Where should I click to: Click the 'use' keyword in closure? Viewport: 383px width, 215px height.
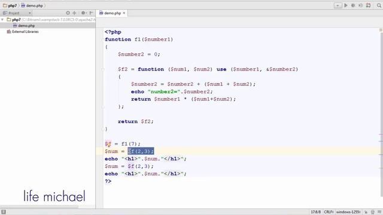(221, 69)
